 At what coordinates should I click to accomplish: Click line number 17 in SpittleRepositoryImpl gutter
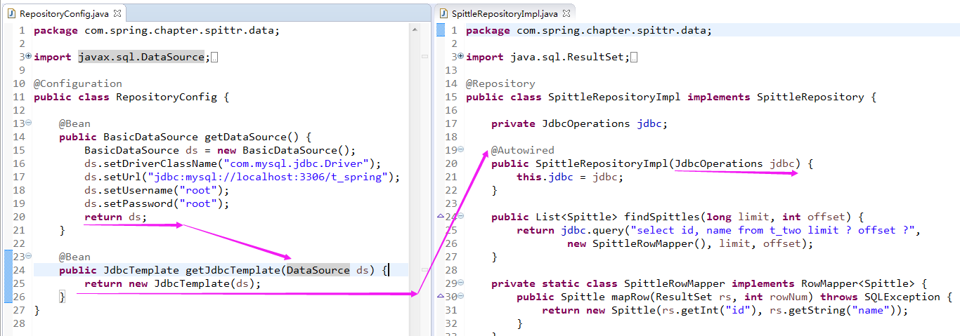tap(451, 123)
